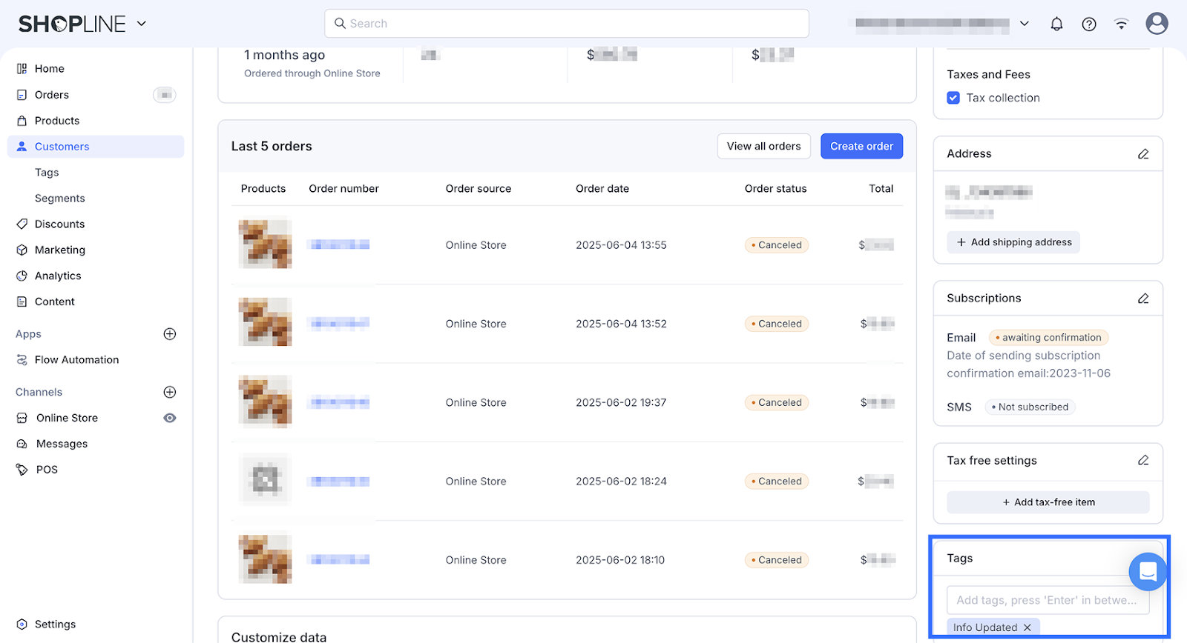Open product thumbnail of 13:55 order
The height and width of the screenshot is (643, 1187).
click(x=265, y=244)
